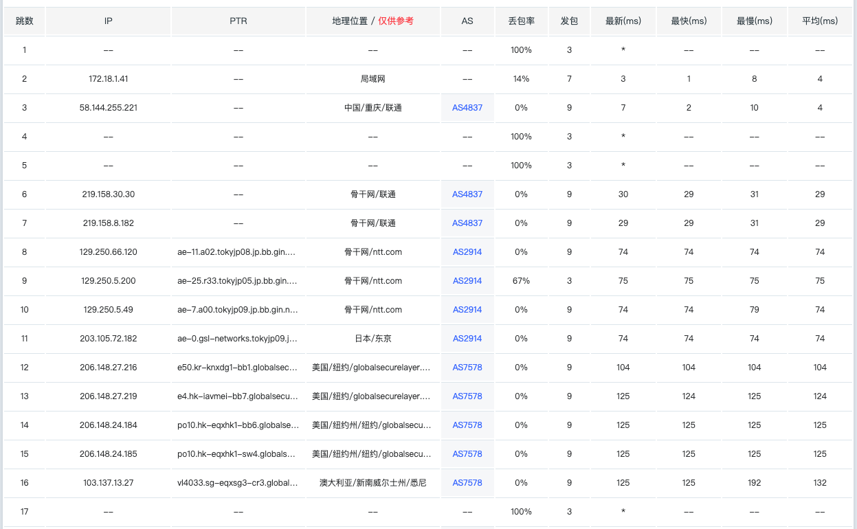Click PTR ae-0.gsl-networks.tokyjp09

(x=238, y=339)
